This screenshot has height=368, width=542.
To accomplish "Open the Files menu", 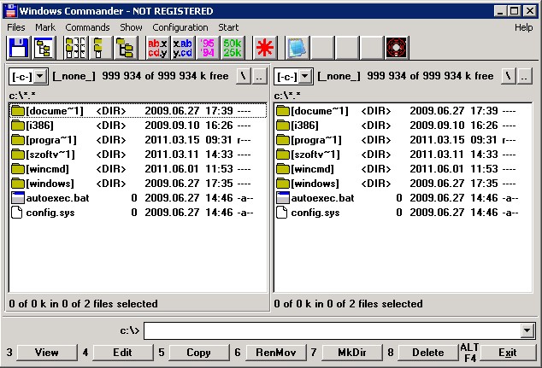I will click(16, 27).
